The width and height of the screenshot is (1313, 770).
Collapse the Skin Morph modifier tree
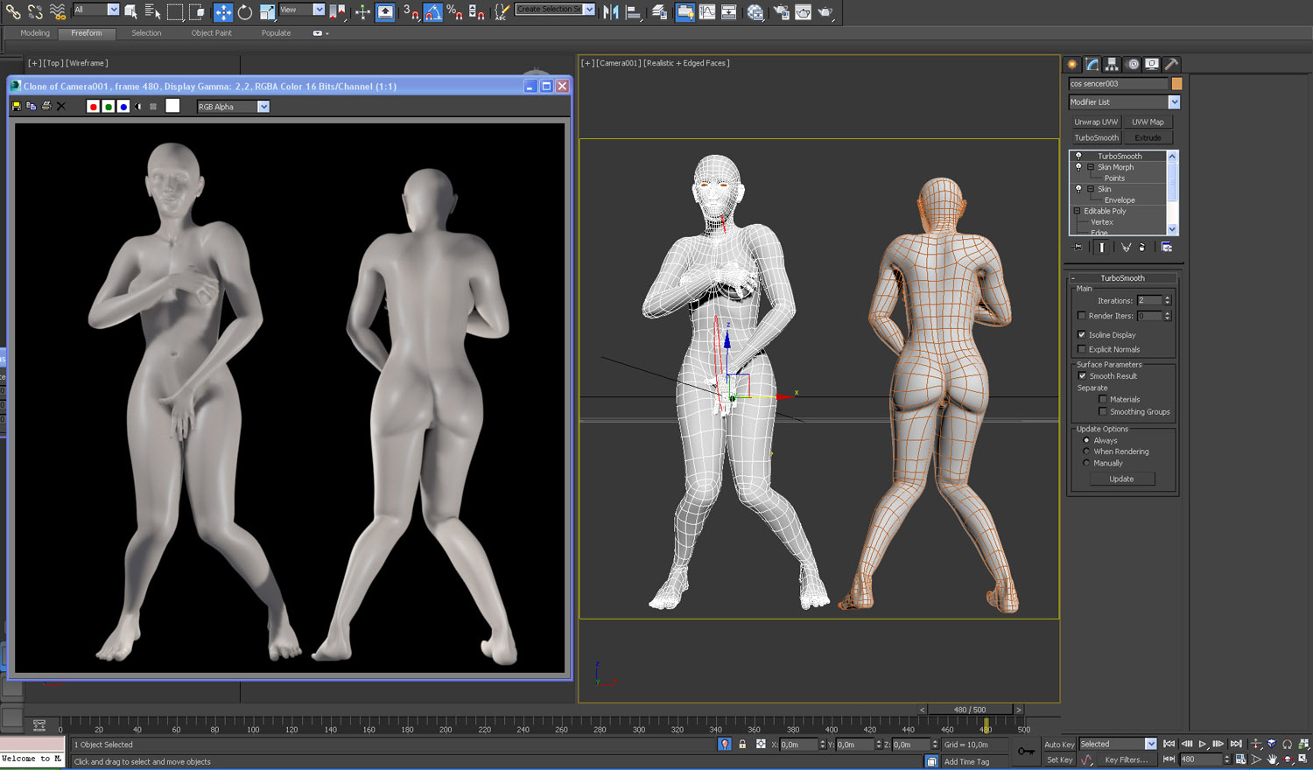tap(1091, 167)
